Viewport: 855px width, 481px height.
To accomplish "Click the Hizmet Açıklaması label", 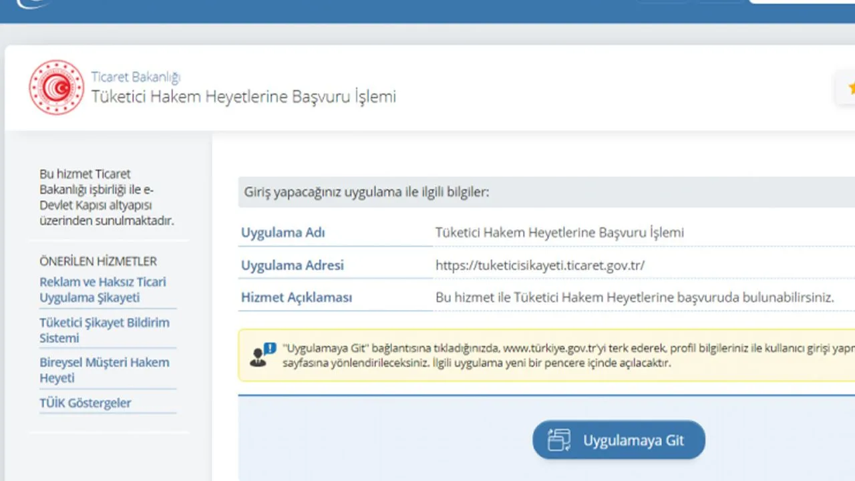I will click(x=297, y=297).
